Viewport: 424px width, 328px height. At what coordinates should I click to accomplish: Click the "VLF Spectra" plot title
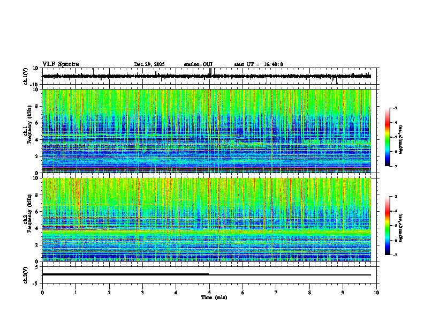click(60, 64)
